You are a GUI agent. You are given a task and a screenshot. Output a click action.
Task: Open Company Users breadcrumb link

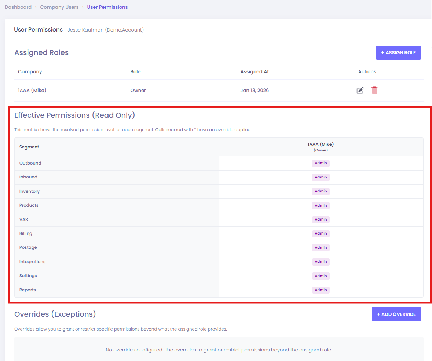59,7
